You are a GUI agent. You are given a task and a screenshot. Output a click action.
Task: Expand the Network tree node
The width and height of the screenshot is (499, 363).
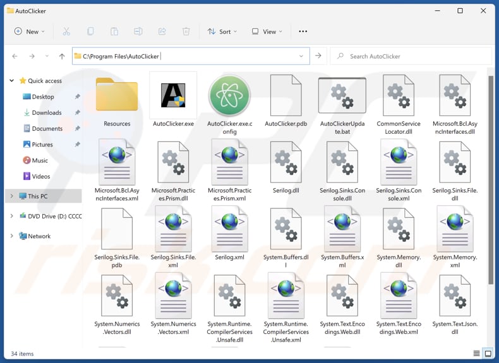click(11, 236)
